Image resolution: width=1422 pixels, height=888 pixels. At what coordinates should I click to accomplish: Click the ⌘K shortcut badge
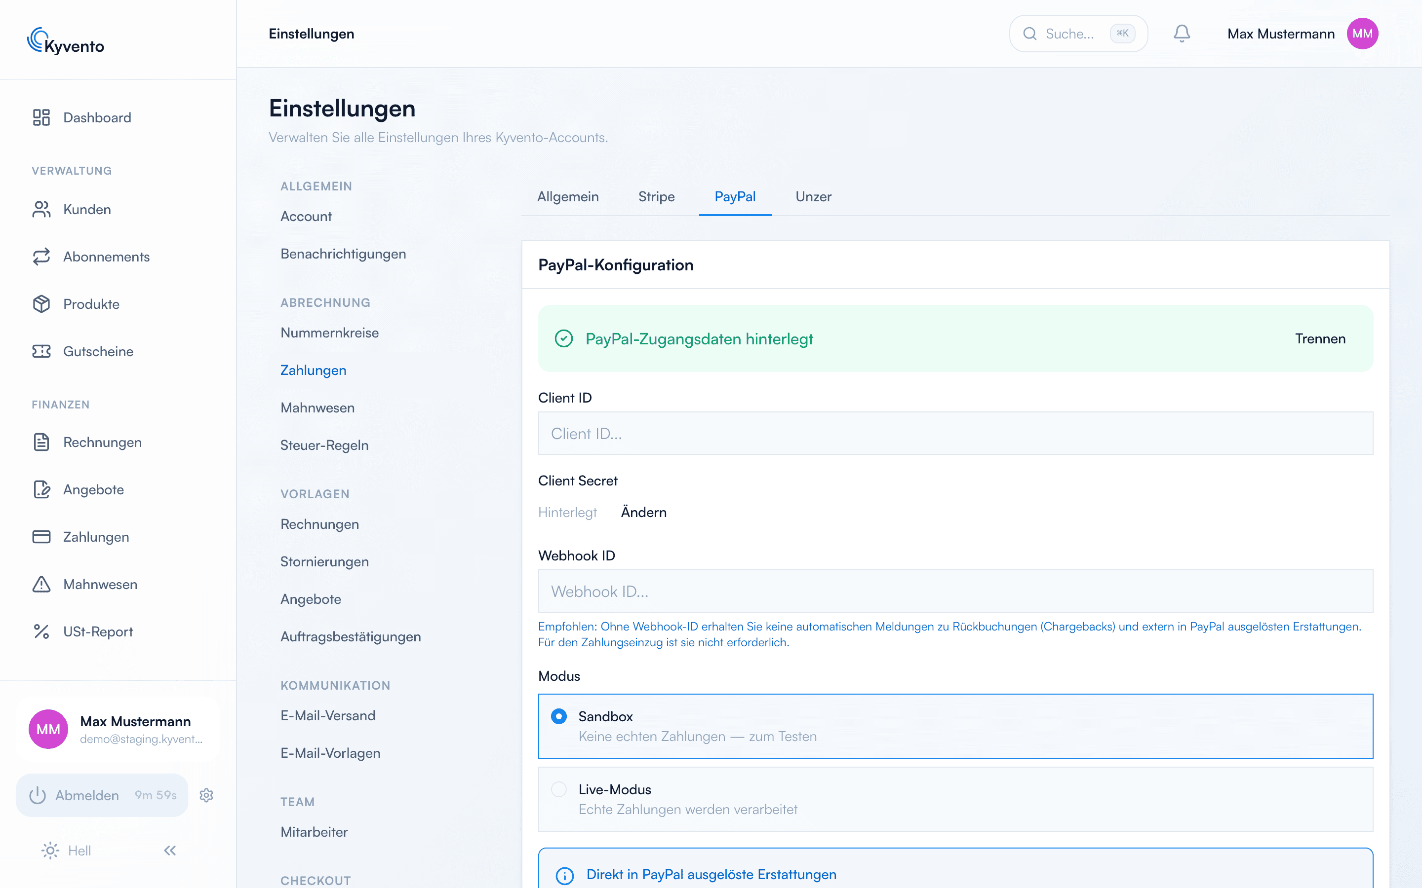pyautogui.click(x=1122, y=34)
